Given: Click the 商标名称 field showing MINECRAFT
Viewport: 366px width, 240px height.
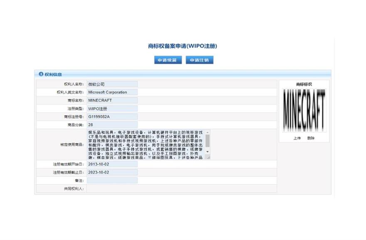Looking at the screenshot, I should pos(112,100).
